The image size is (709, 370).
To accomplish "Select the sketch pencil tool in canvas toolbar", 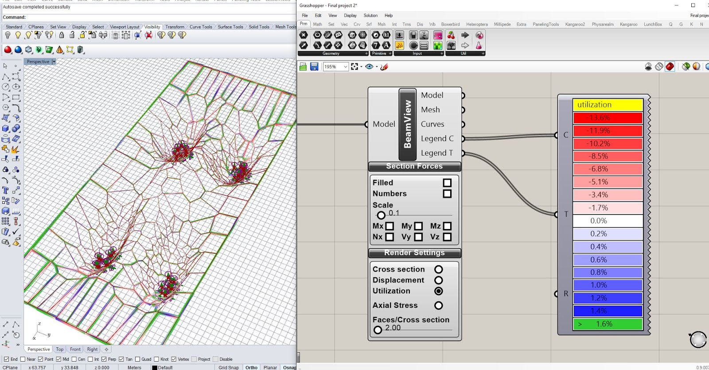I will pos(384,66).
